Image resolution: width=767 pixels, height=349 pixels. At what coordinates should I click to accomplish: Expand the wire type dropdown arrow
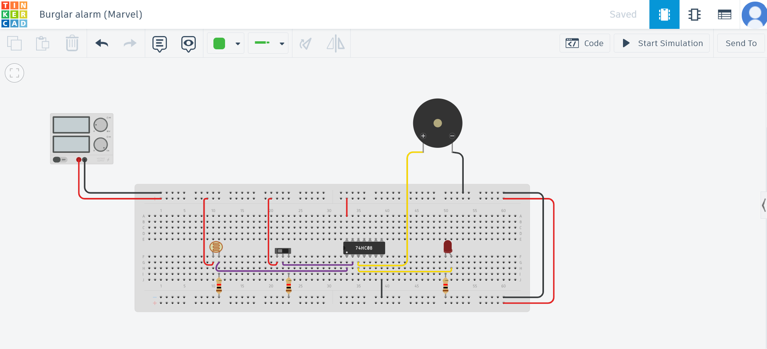click(x=282, y=44)
